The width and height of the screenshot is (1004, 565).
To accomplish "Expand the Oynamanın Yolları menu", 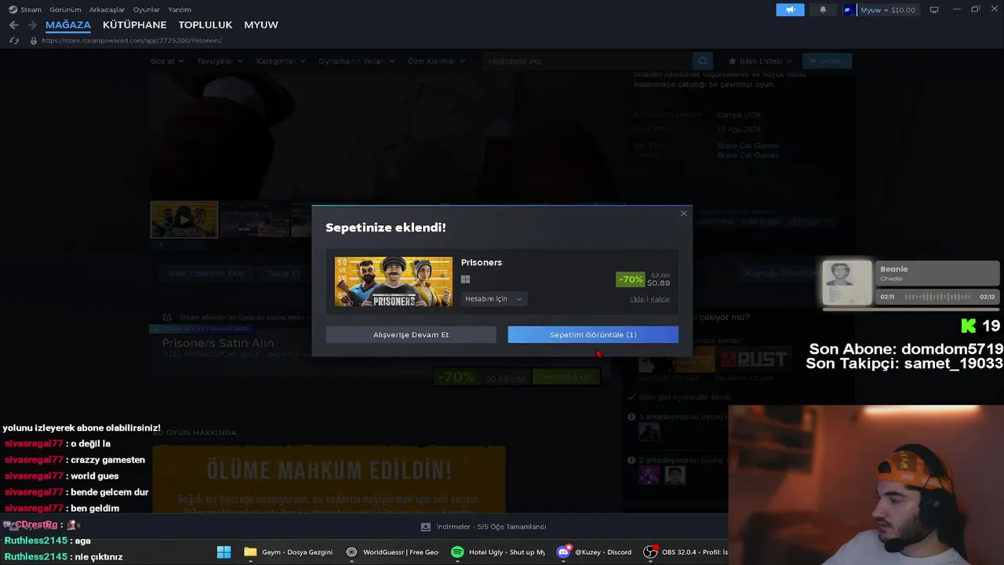I will pos(356,61).
